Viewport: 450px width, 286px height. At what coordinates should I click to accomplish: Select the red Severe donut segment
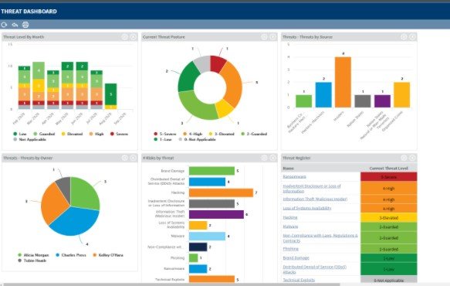click(217, 64)
